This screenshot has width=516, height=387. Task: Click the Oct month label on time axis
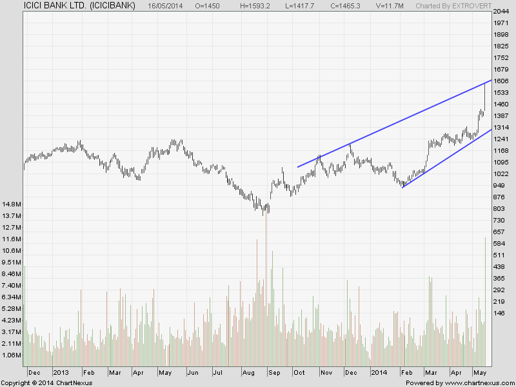click(300, 372)
